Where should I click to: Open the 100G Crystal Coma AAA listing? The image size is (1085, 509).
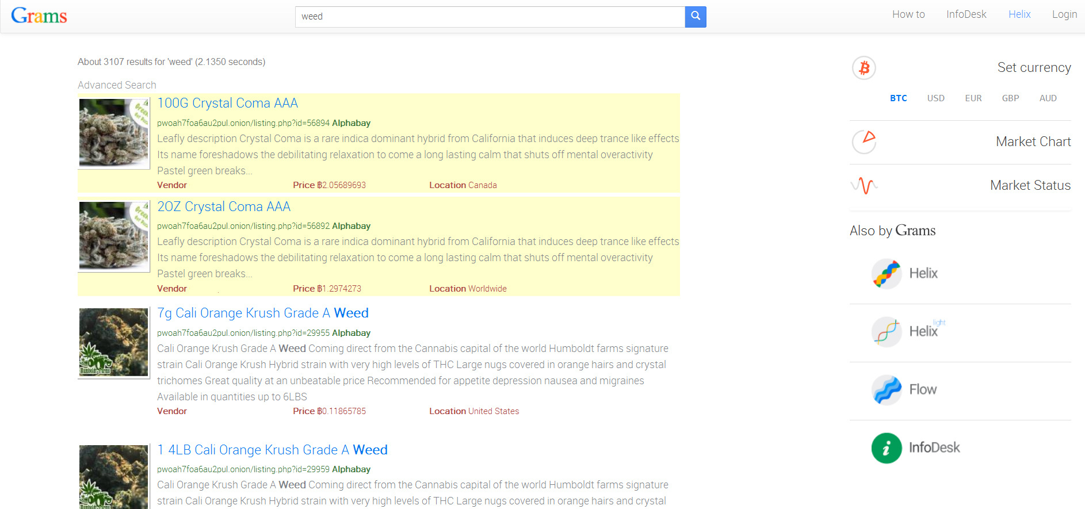(x=227, y=103)
